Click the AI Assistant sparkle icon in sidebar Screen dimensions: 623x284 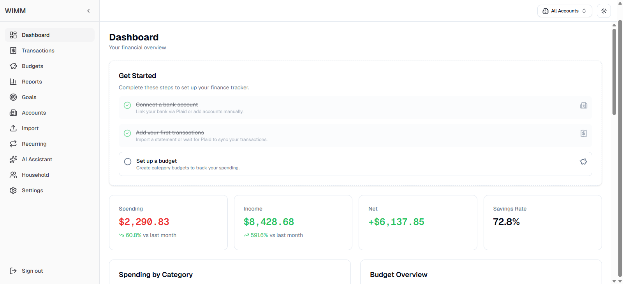coord(13,159)
